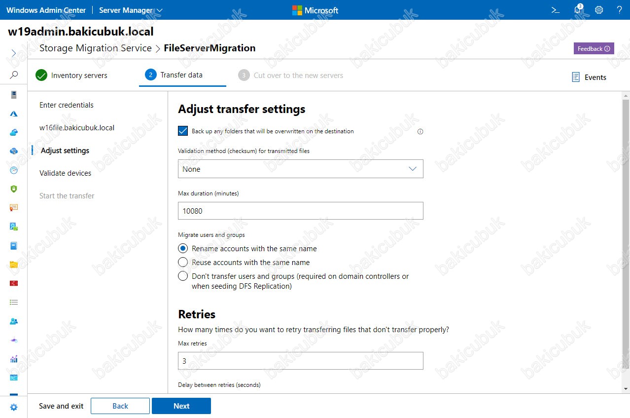Image resolution: width=630 pixels, height=418 pixels.
Task: Open Validation method checksum dropdown
Action: (301, 169)
